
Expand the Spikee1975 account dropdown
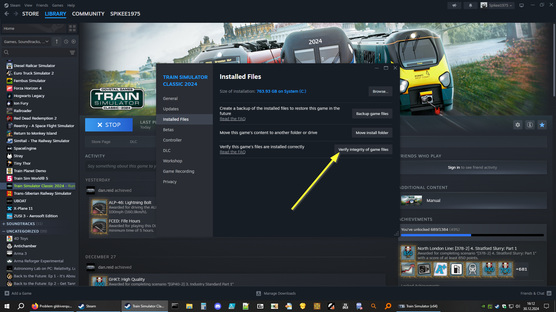pos(497,5)
